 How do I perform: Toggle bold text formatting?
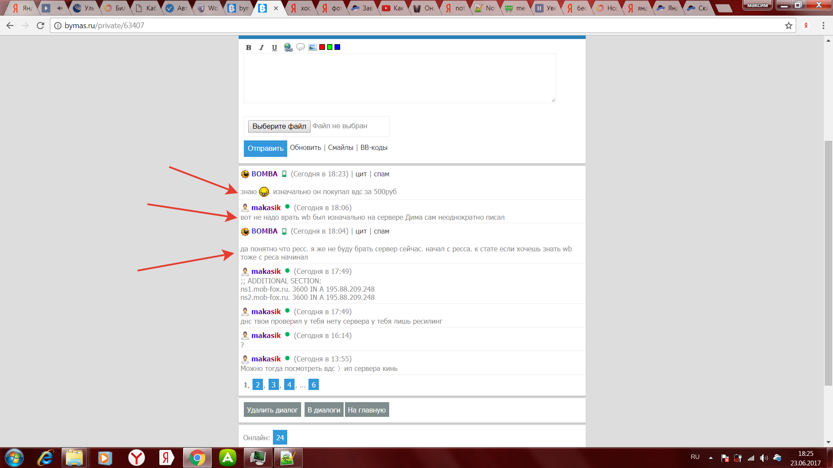[x=249, y=48]
